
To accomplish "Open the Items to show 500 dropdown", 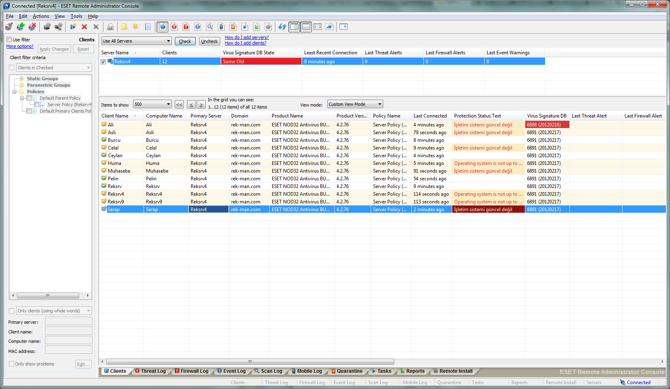I will pos(152,104).
